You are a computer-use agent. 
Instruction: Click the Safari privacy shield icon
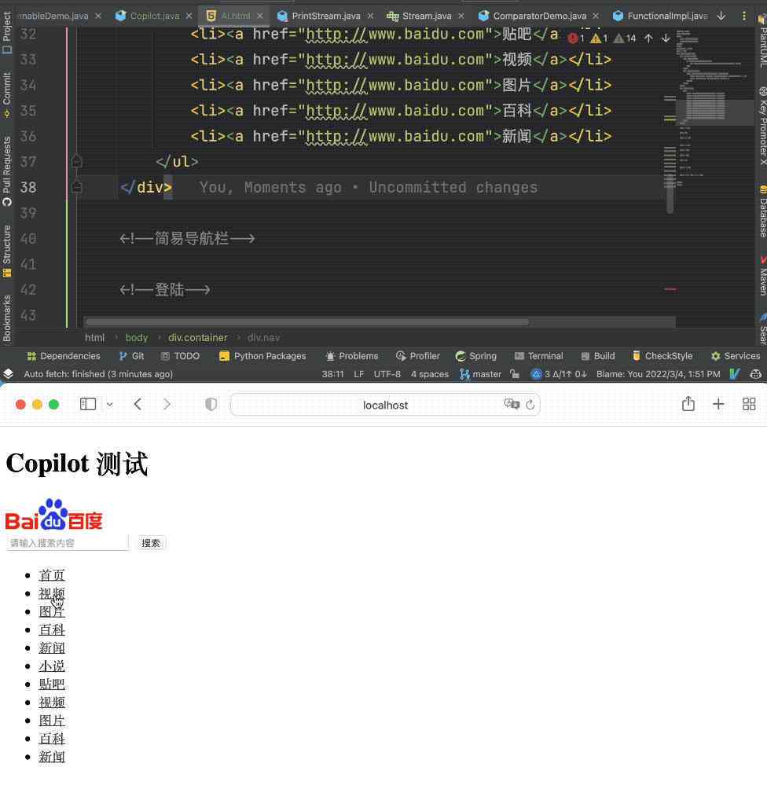211,404
